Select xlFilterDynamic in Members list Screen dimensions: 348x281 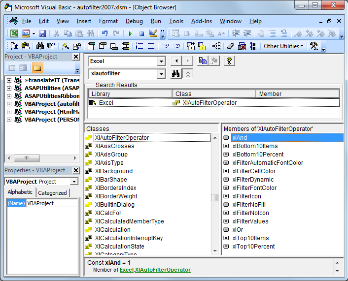(x=253, y=180)
